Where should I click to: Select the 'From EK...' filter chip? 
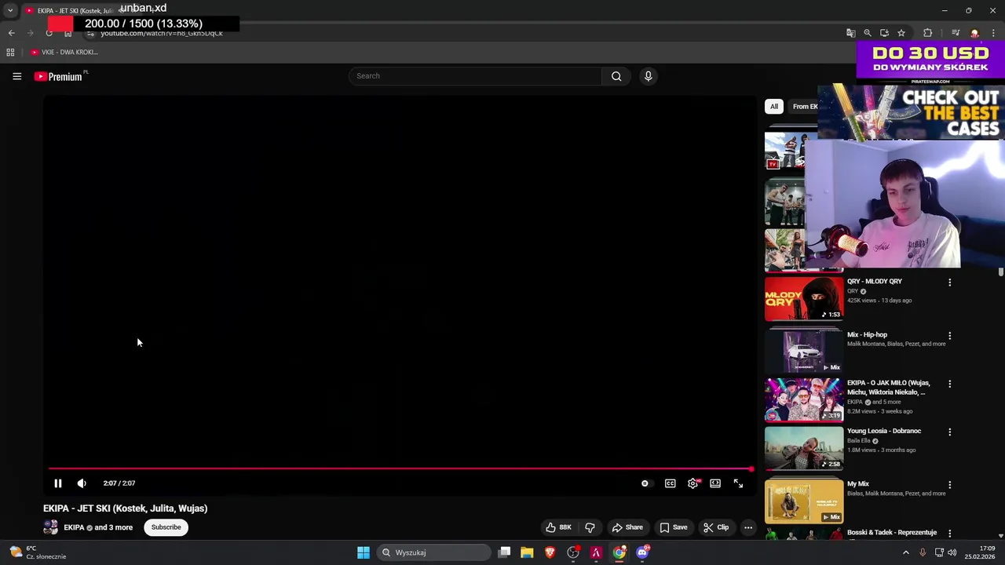[x=804, y=107]
